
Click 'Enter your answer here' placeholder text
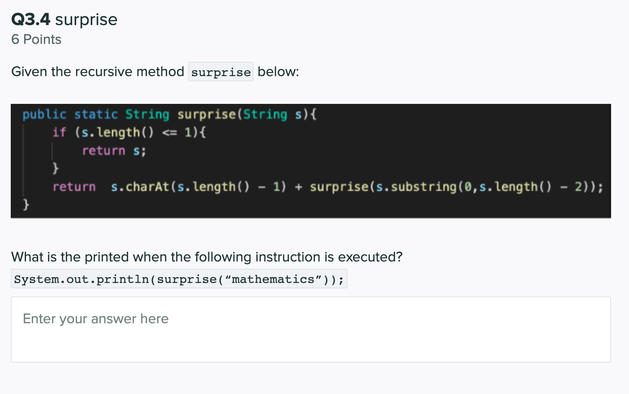tap(95, 319)
